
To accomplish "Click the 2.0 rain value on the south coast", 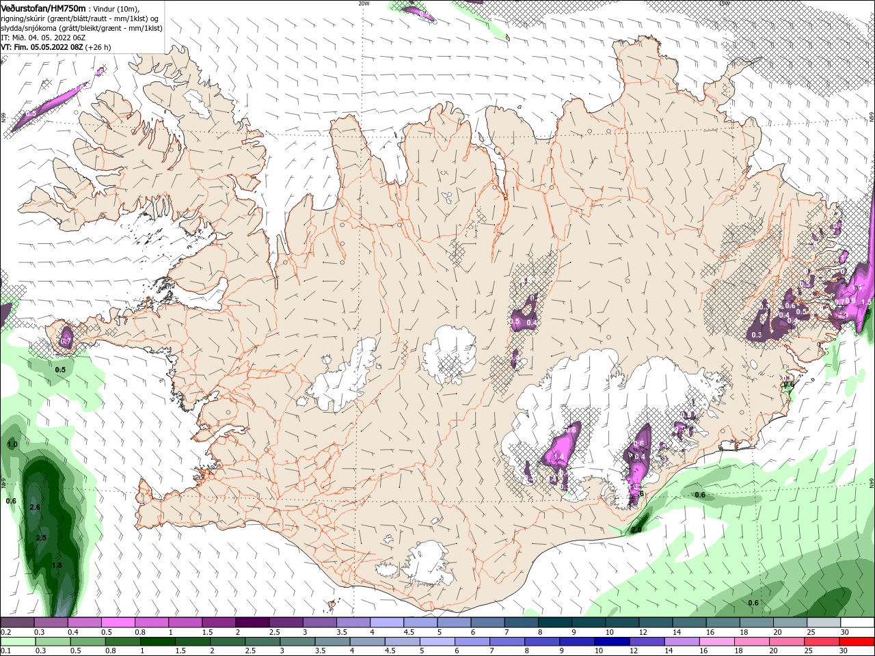I will pos(636,530).
